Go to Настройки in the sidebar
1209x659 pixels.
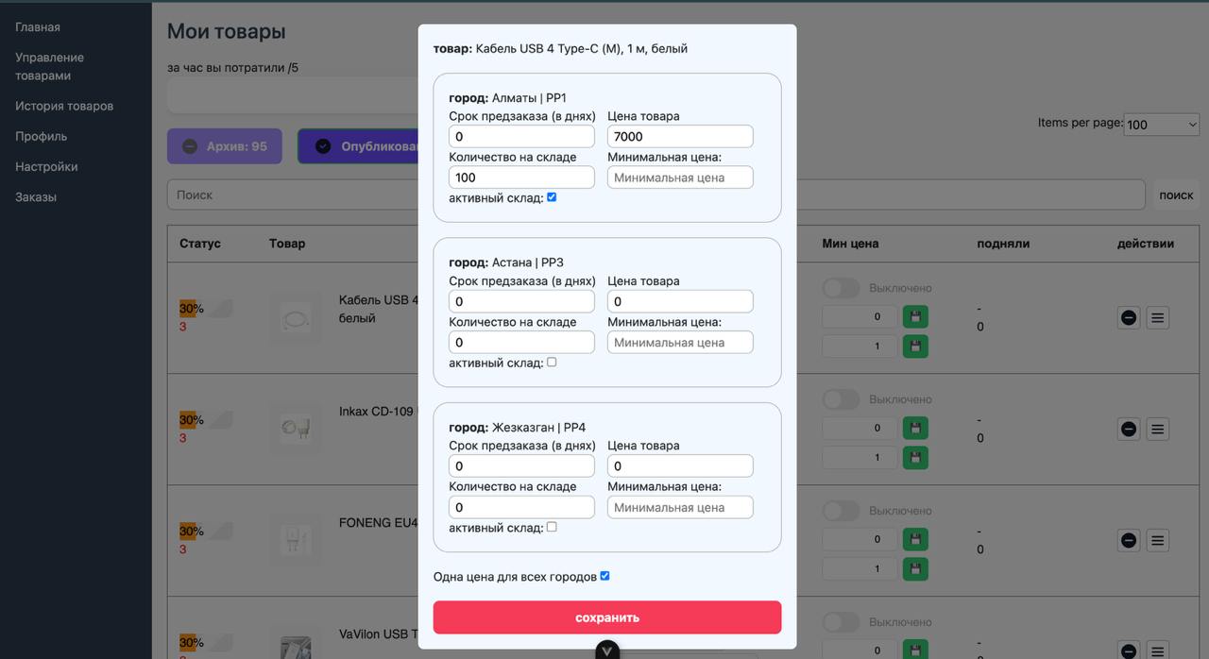(46, 166)
